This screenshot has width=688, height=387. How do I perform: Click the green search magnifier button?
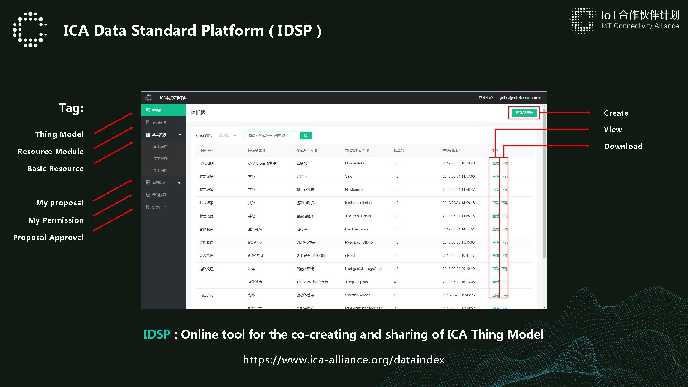pyautogui.click(x=306, y=135)
